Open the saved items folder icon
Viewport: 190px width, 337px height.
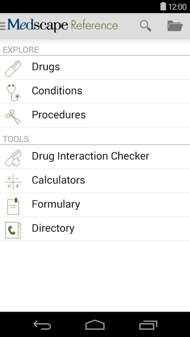175,26
